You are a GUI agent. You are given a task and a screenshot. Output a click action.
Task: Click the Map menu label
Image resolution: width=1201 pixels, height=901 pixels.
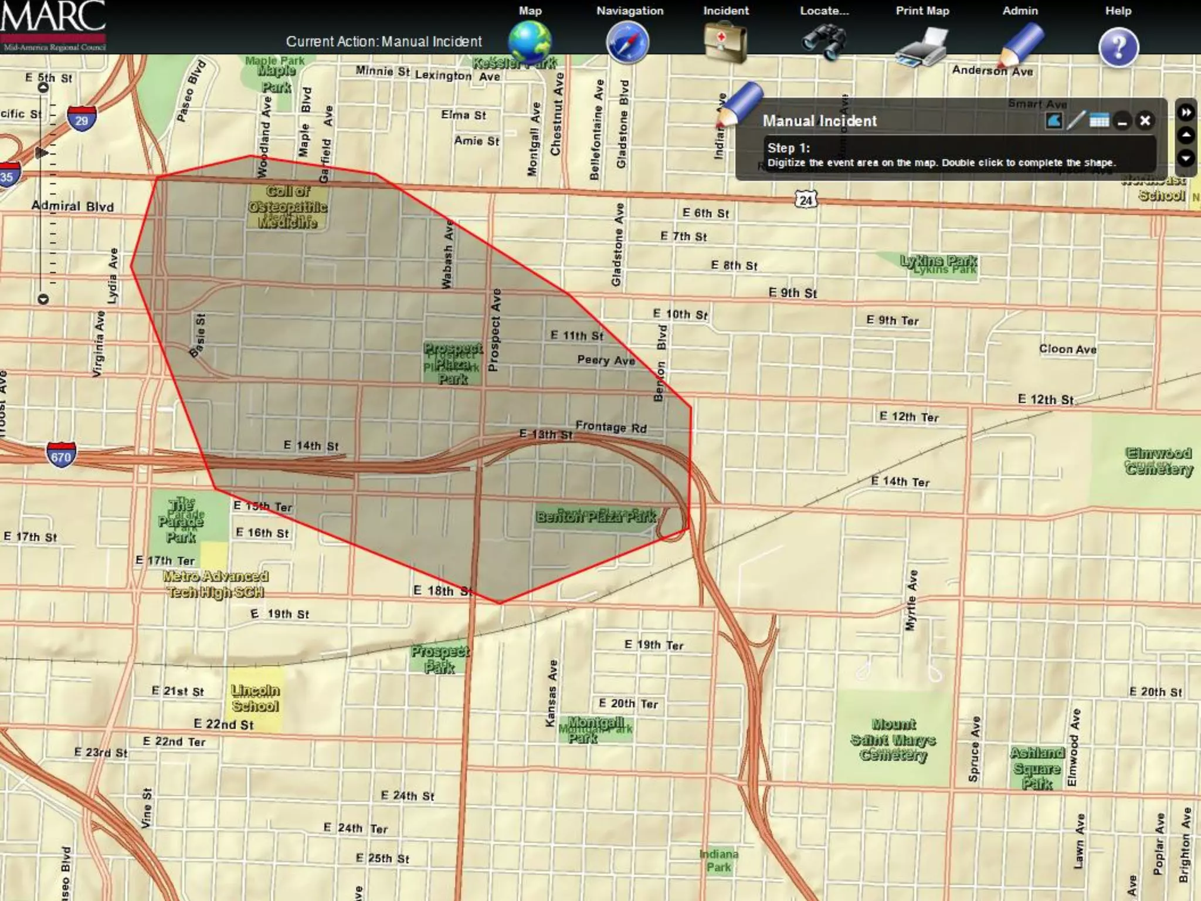pyautogui.click(x=530, y=11)
